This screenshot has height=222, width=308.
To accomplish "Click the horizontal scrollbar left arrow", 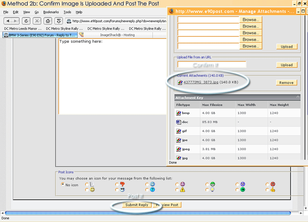I will (x=2, y=213).
